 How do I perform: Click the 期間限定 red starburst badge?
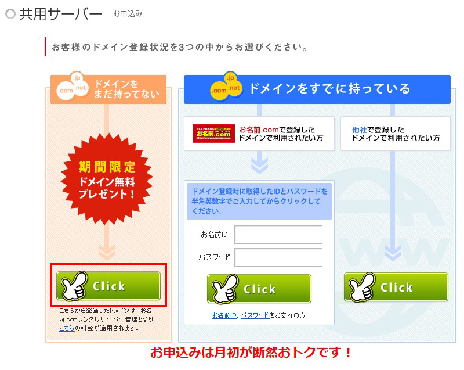[107, 179]
